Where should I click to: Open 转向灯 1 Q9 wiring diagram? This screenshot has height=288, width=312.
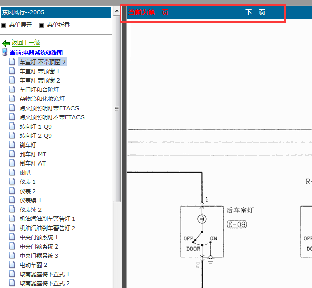pos(35,127)
